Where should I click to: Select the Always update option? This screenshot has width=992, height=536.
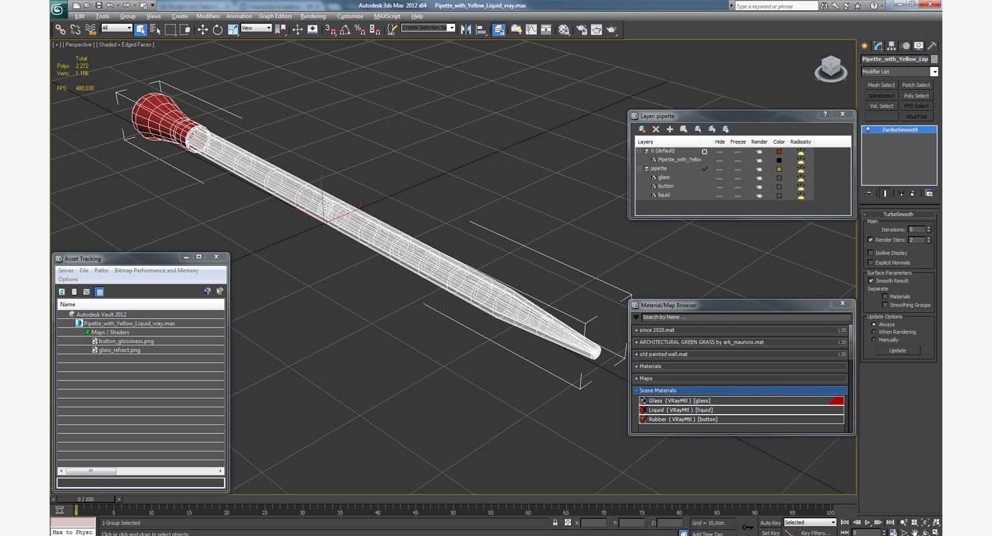point(873,324)
